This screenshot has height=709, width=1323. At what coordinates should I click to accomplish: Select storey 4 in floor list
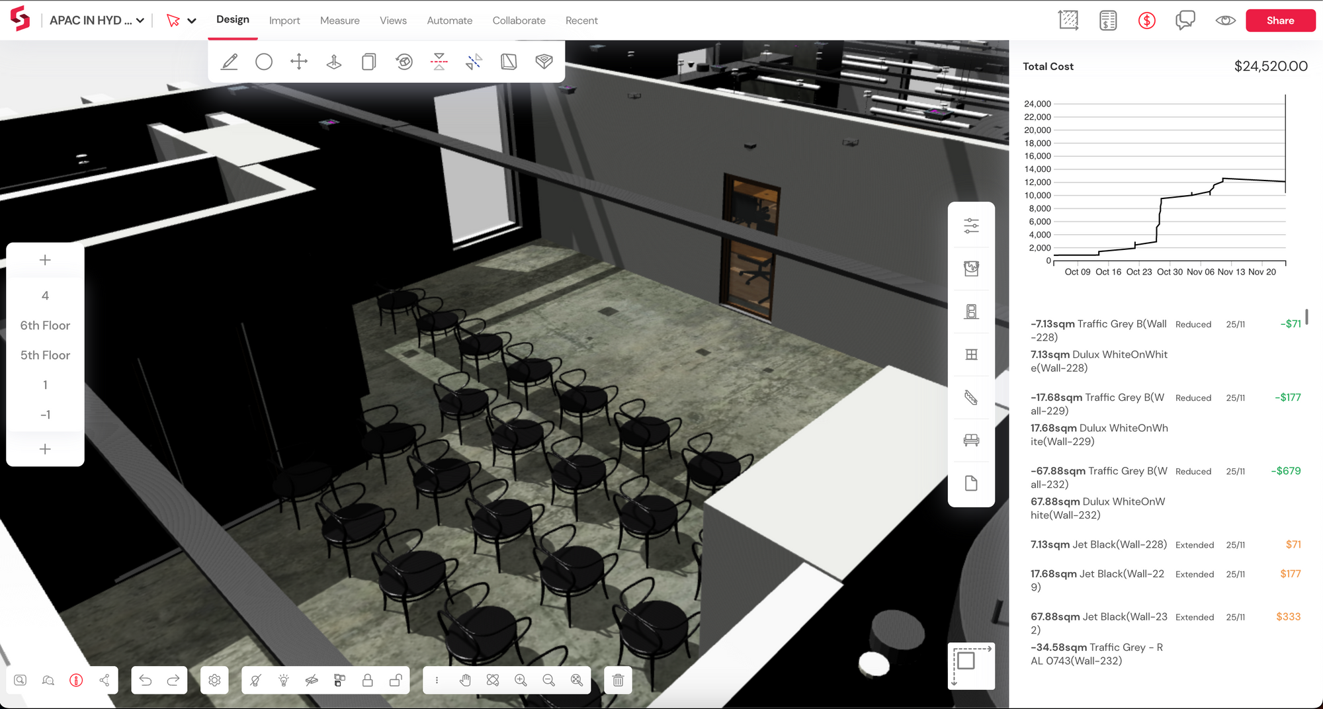[x=45, y=296]
